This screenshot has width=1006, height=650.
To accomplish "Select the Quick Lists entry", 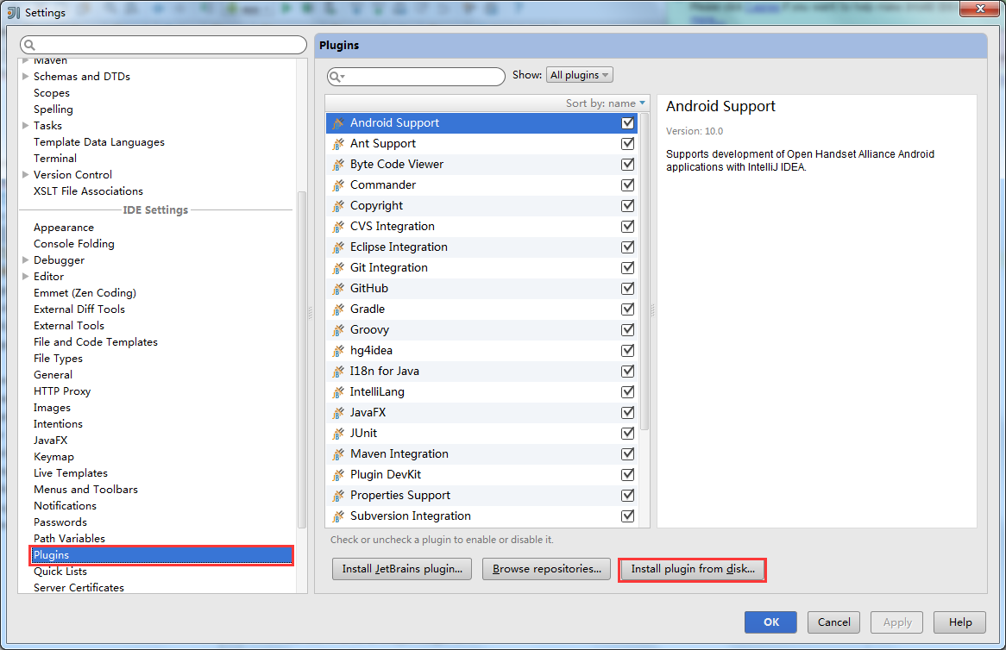I will 60,572.
